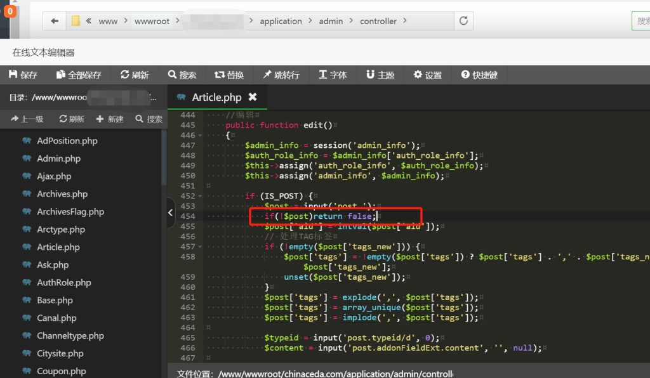Fold code at line 446

coord(200,135)
